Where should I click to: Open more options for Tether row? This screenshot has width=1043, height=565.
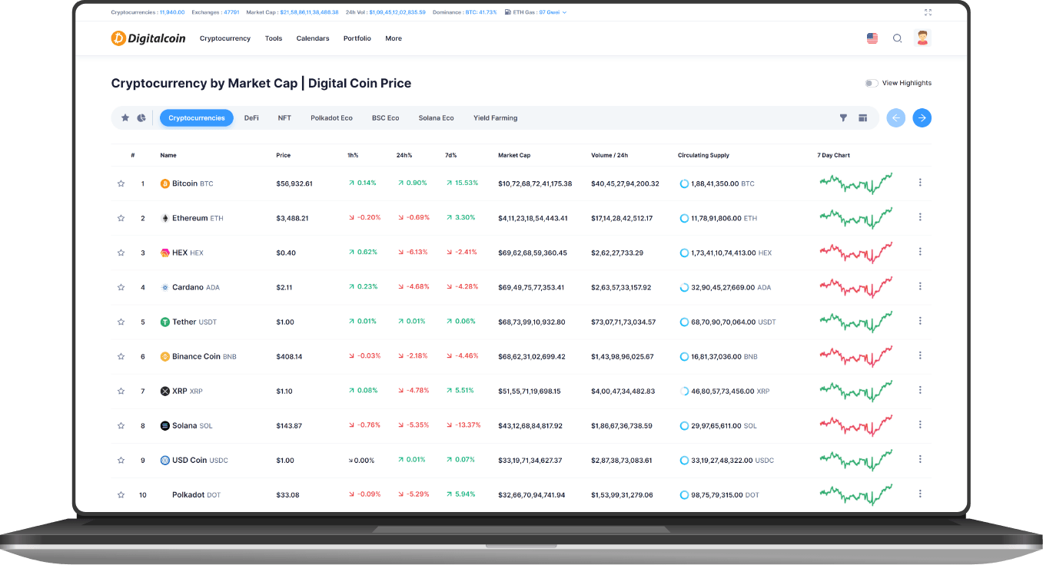click(x=920, y=321)
